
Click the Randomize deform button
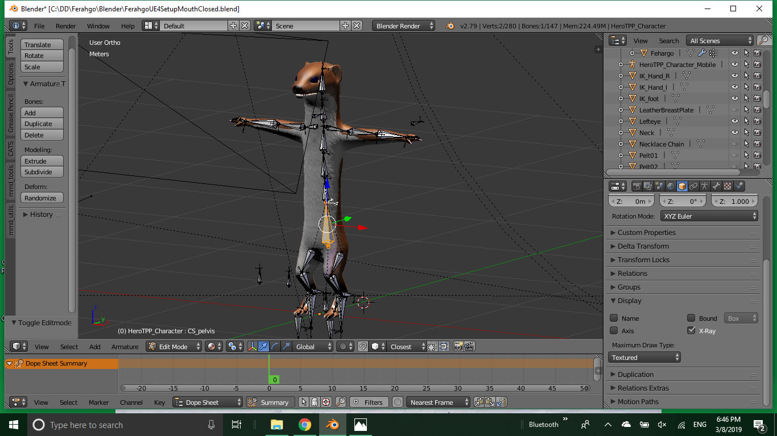tap(42, 198)
